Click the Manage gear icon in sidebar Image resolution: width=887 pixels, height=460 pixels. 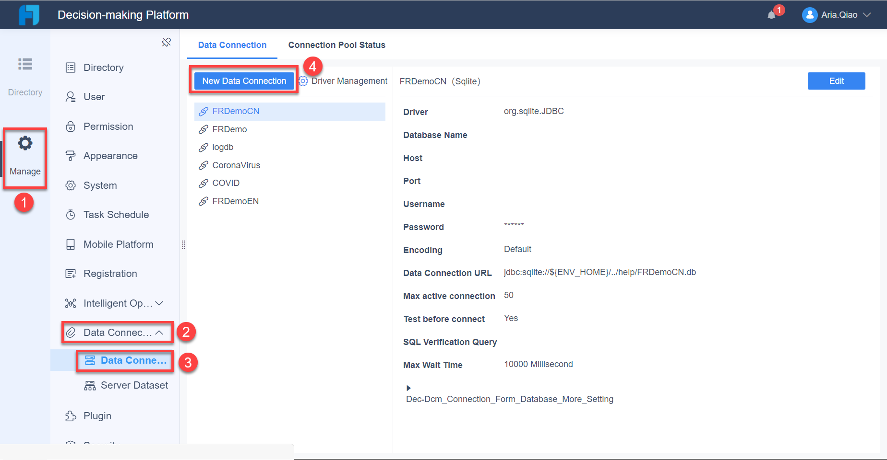point(24,143)
